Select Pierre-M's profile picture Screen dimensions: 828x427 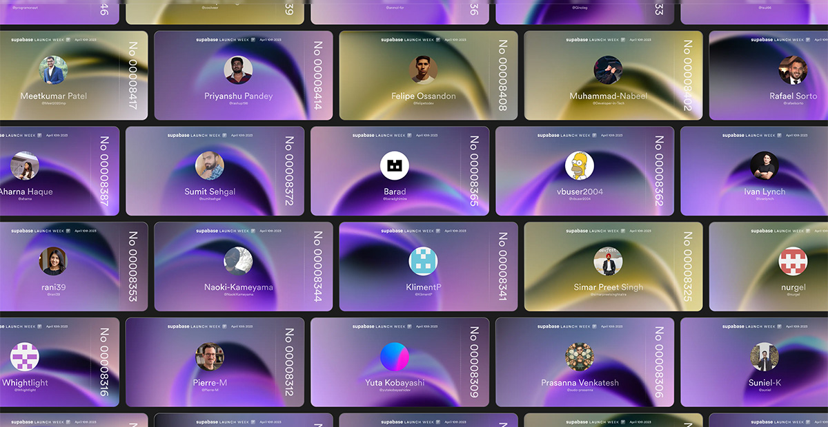[210, 357]
